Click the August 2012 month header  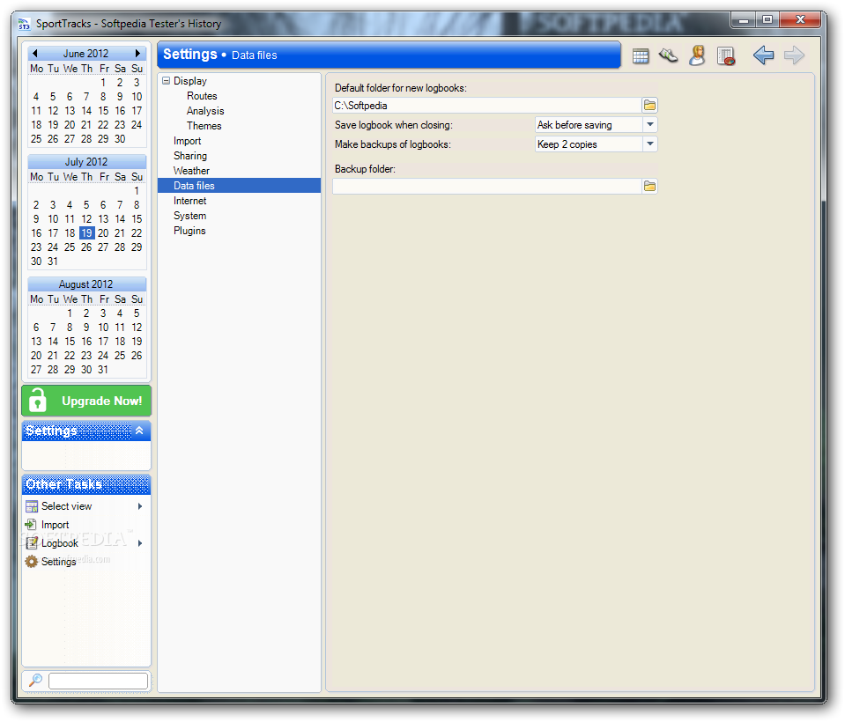click(x=85, y=284)
